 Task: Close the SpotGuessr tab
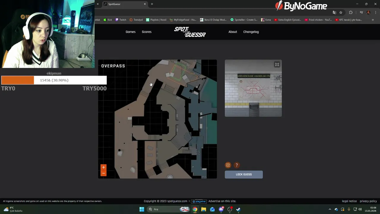[145, 4]
